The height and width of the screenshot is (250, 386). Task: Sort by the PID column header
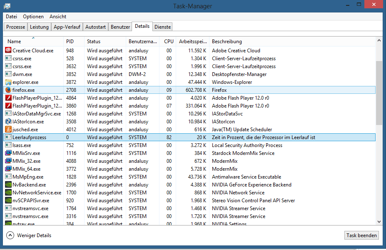tap(74, 41)
